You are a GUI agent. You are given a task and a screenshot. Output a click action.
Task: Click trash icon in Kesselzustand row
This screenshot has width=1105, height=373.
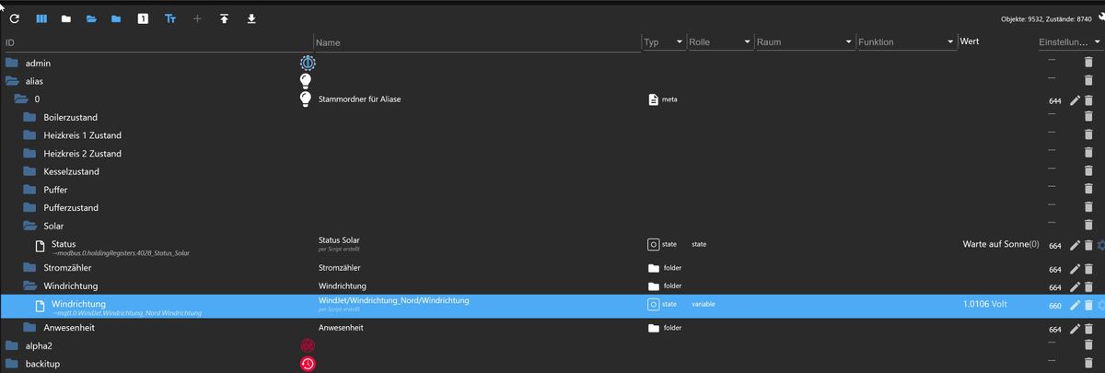pyautogui.click(x=1088, y=171)
